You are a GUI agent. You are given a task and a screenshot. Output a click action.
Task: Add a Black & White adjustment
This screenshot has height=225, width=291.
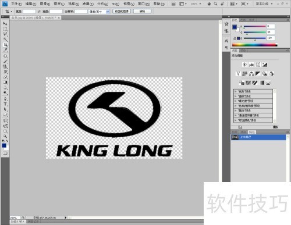pyautogui.click(x=258, y=74)
